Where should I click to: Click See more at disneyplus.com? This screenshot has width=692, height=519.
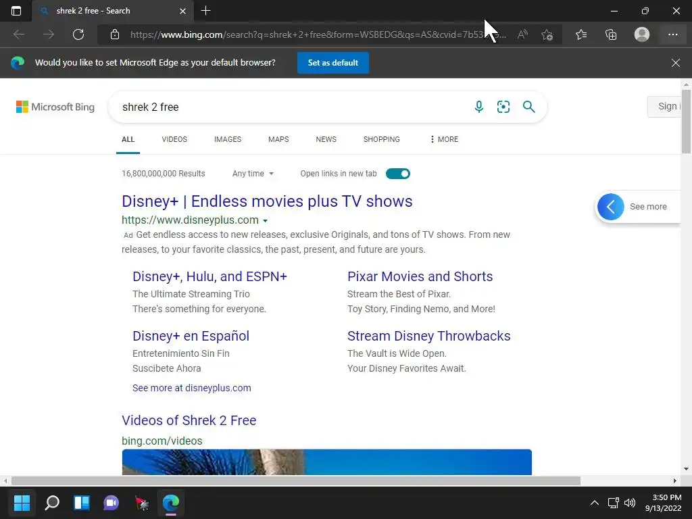pos(191,388)
